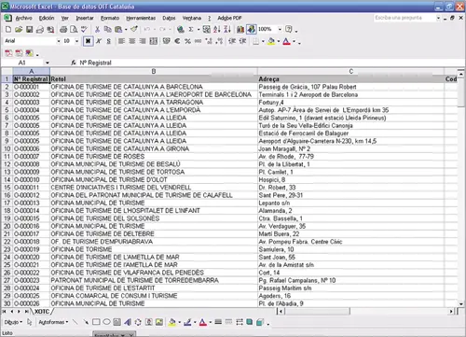Select the Oval drawing tool
Image resolution: width=466 pixels, height=337 pixels.
click(106, 322)
